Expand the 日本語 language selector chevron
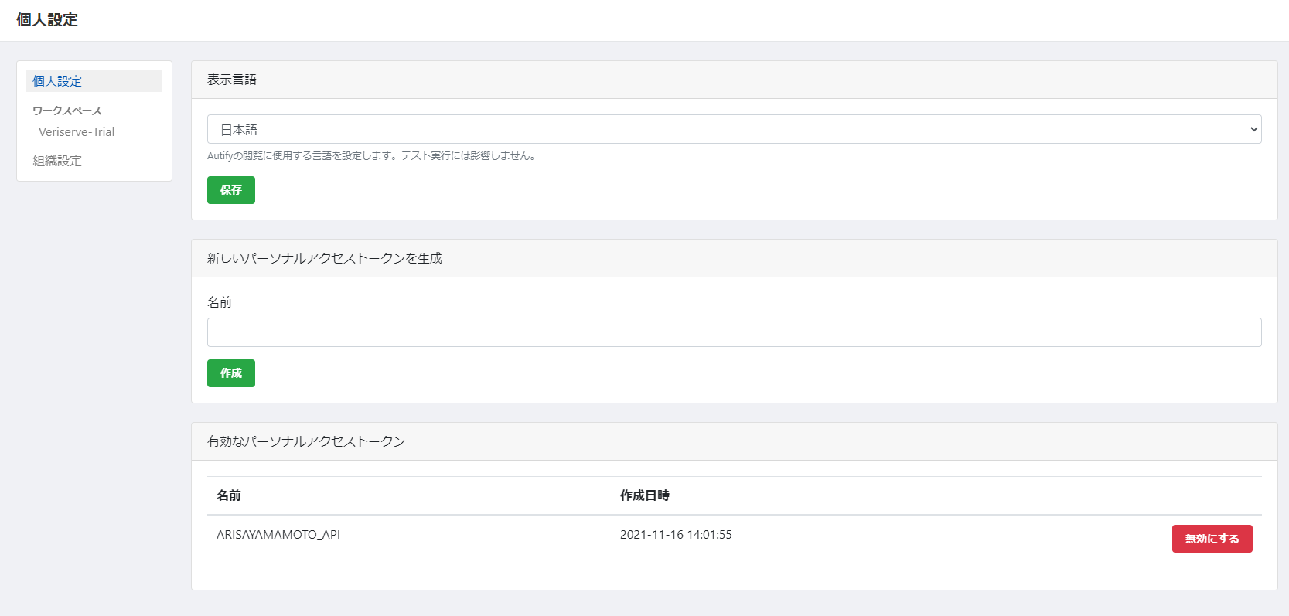The image size is (1289, 616). 1253,129
